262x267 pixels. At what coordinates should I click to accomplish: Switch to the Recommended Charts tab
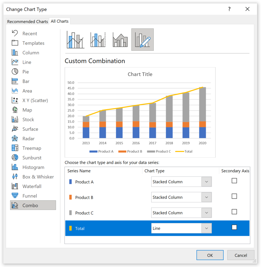[27, 21]
